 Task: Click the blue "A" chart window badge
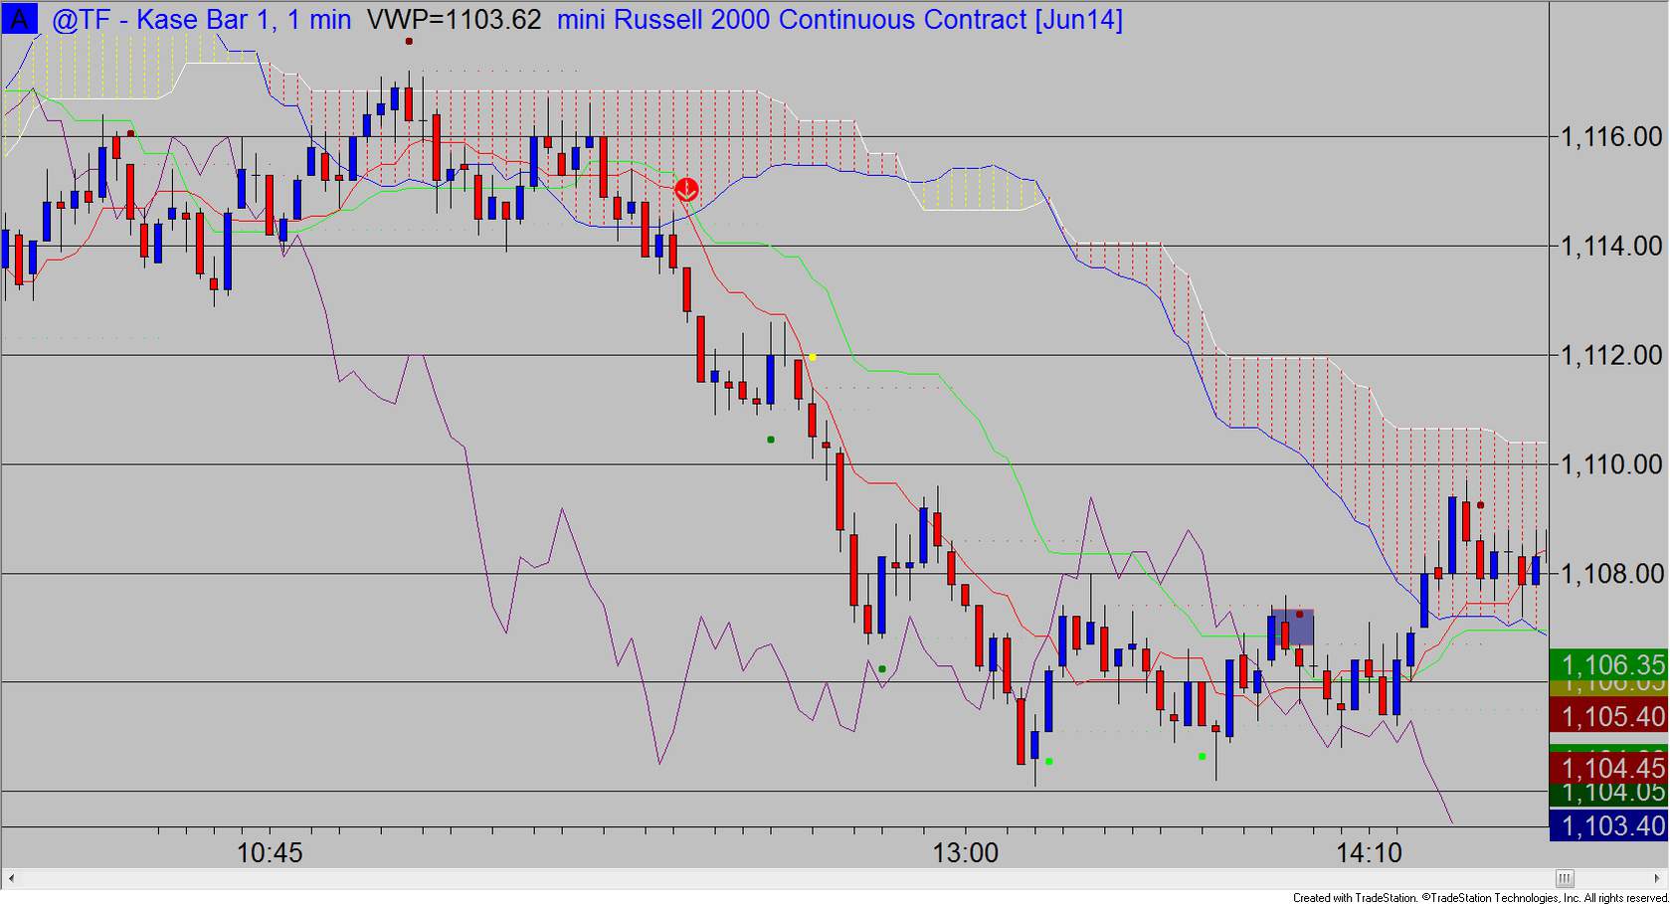(19, 19)
